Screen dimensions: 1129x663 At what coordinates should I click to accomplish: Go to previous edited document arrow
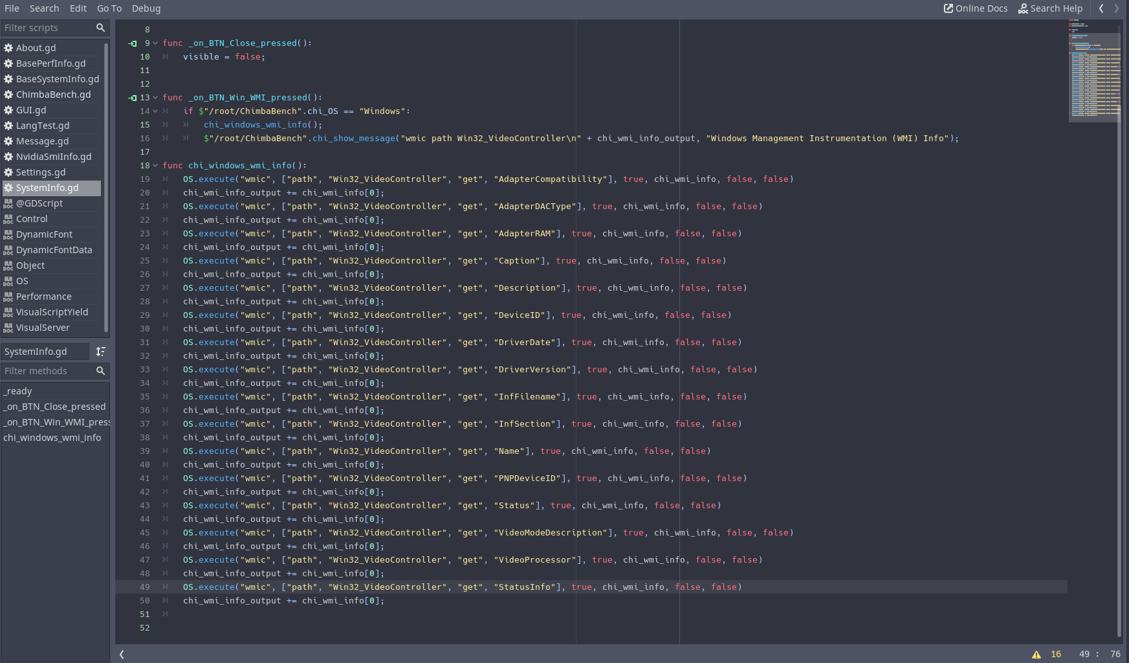click(1101, 8)
